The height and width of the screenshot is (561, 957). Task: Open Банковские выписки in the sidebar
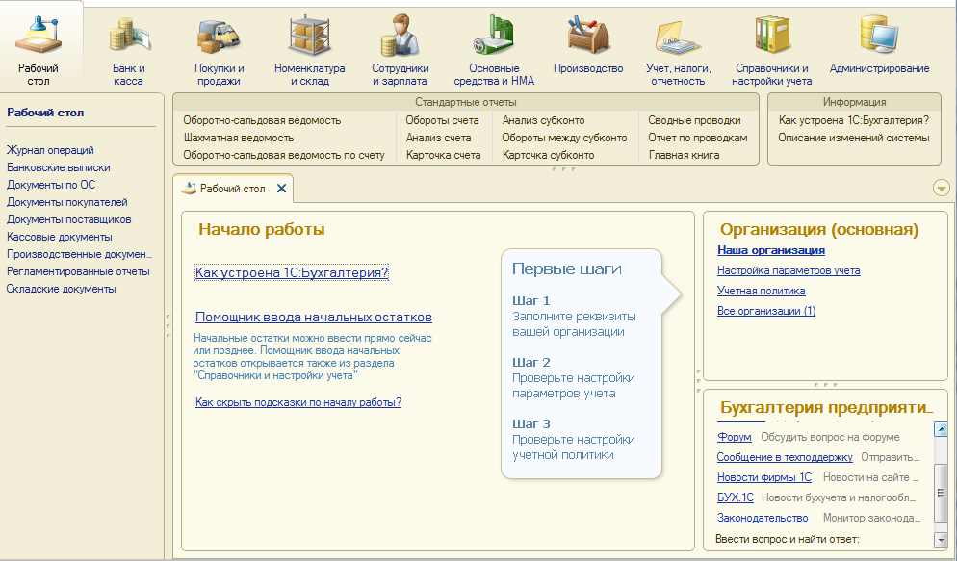[59, 167]
